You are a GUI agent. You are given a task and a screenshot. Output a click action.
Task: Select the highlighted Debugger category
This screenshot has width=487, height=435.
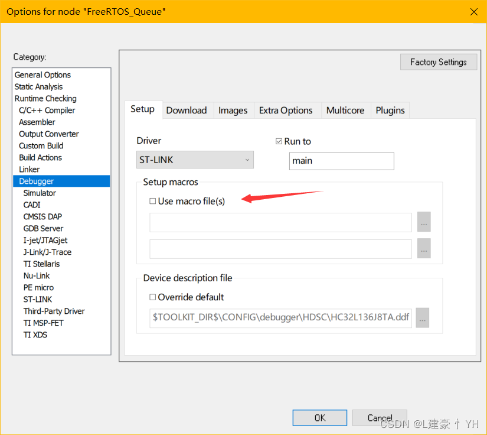[x=61, y=181]
